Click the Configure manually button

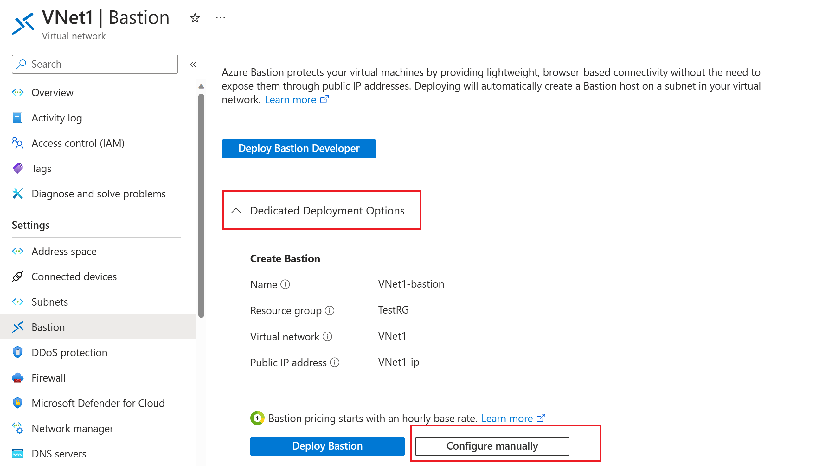point(491,446)
